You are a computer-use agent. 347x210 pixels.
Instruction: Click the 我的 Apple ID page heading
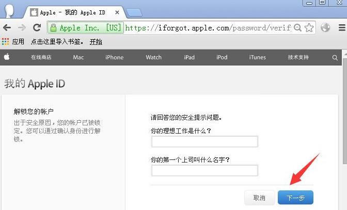(35, 84)
